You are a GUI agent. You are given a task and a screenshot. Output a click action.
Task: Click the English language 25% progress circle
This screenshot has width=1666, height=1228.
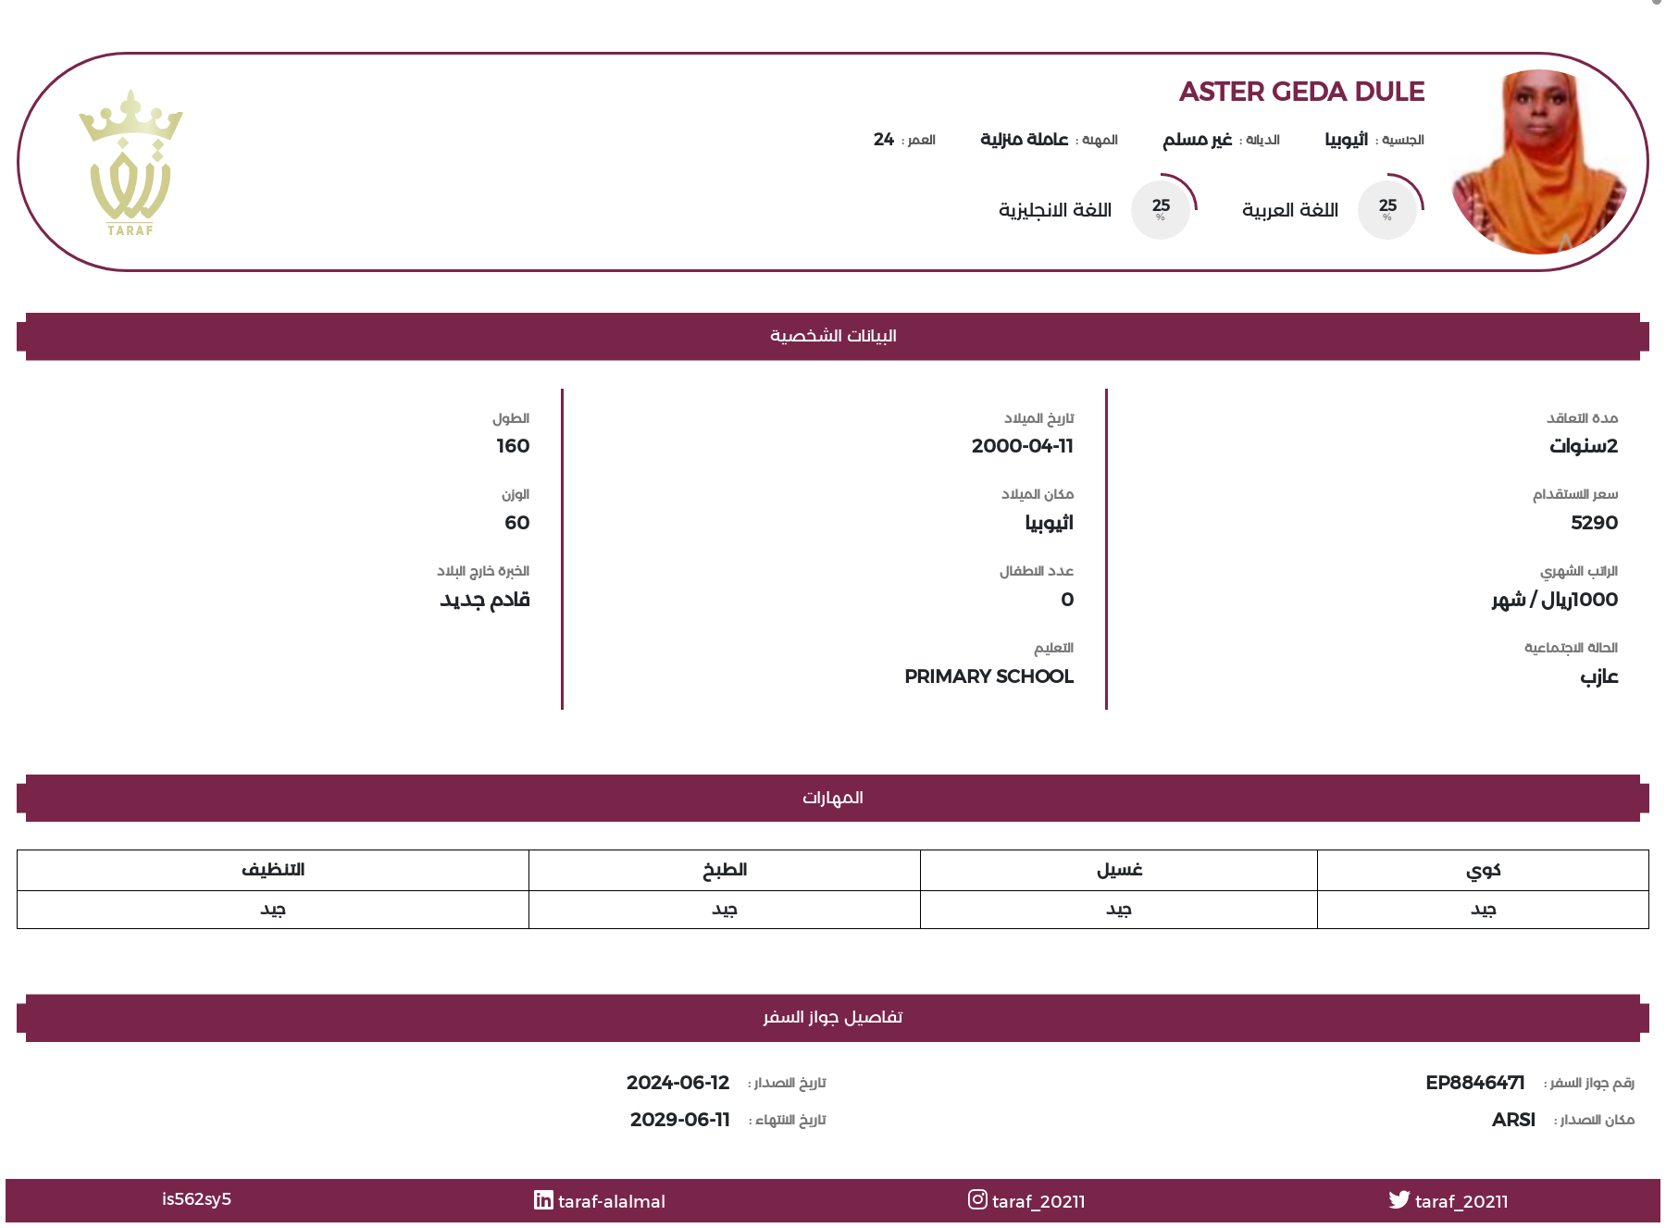[1162, 208]
